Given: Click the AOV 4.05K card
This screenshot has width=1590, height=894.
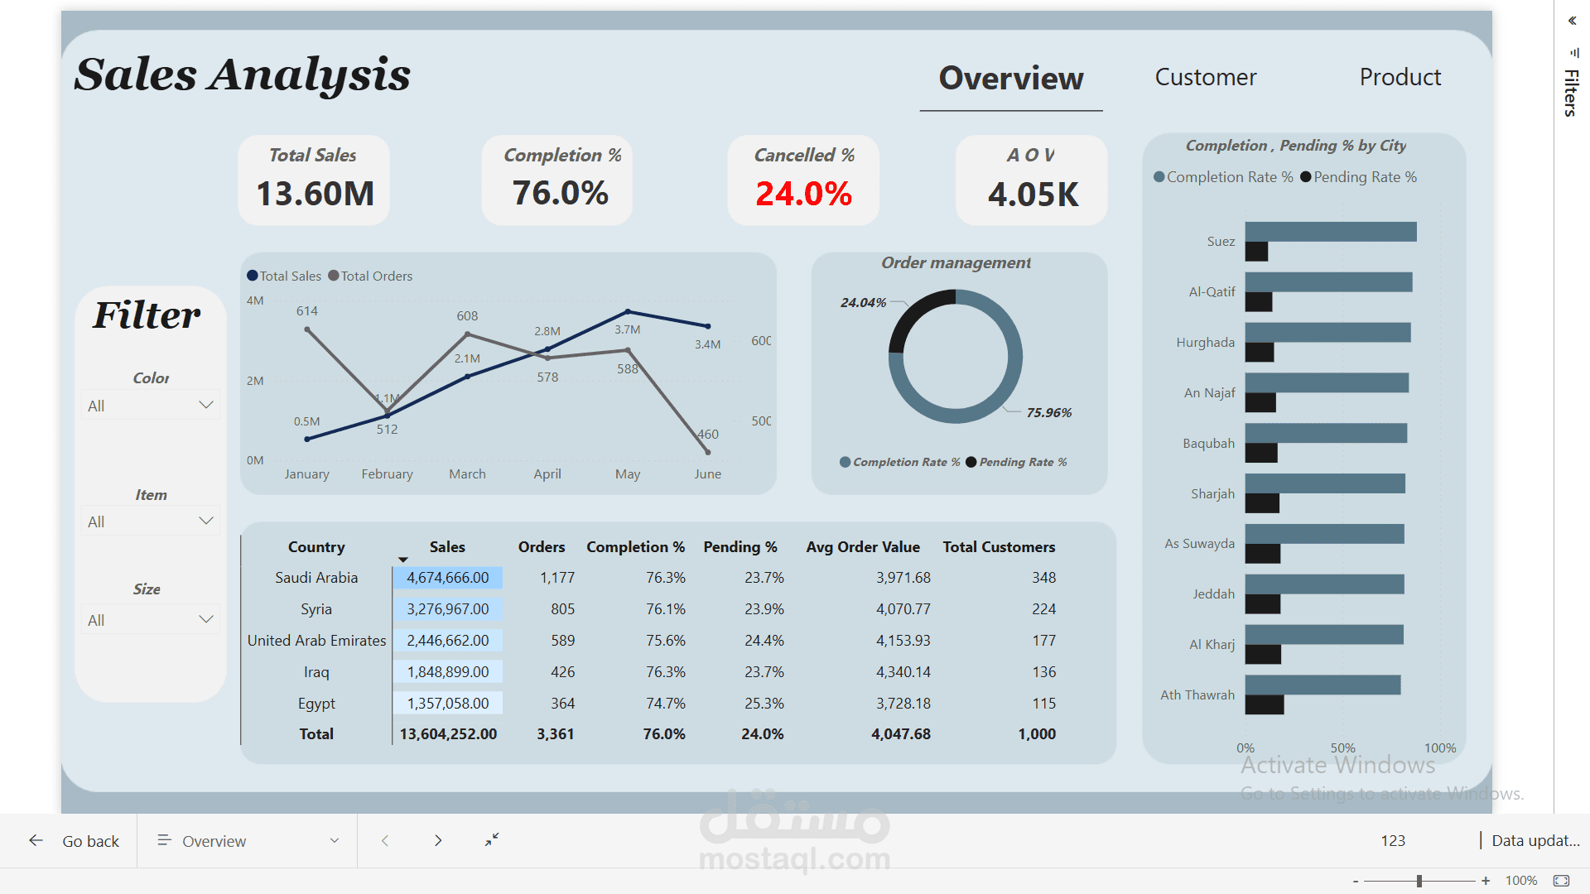Looking at the screenshot, I should (x=1032, y=180).
